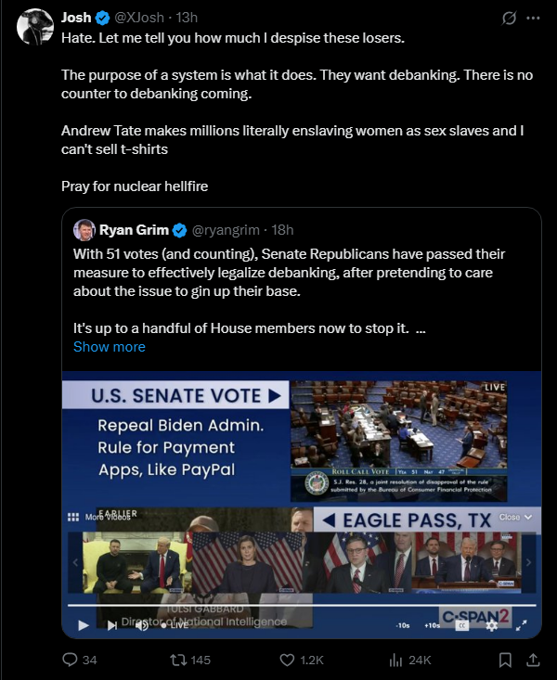Open video settings gear

coord(491,625)
